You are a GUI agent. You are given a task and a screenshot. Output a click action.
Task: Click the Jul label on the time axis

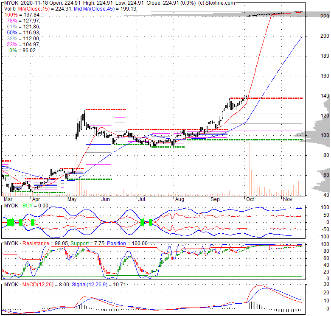(141, 199)
